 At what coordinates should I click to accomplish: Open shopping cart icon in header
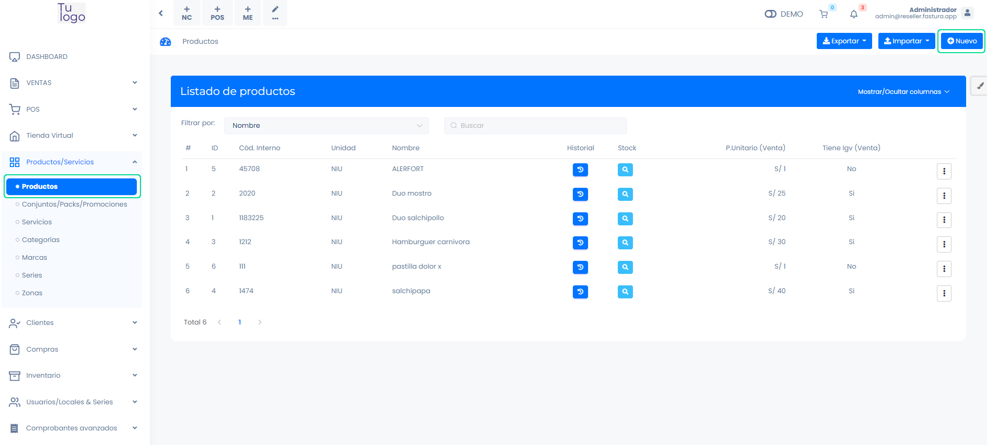824,14
